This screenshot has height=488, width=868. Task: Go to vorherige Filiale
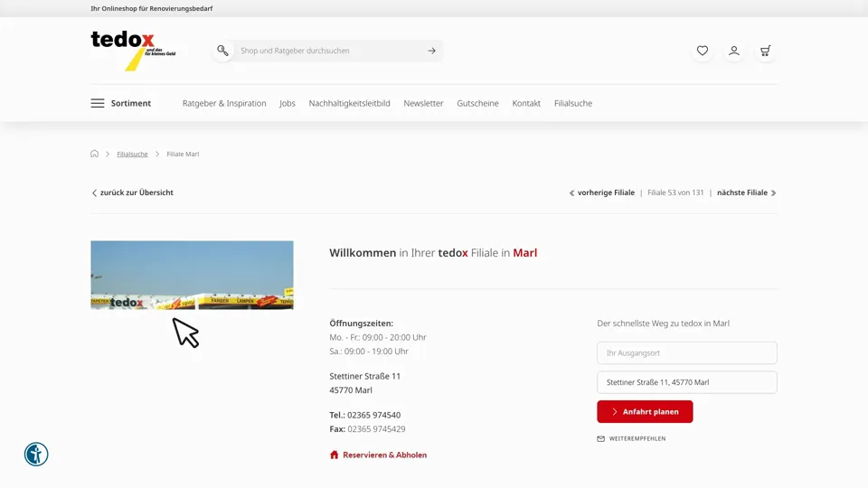pyautogui.click(x=606, y=192)
